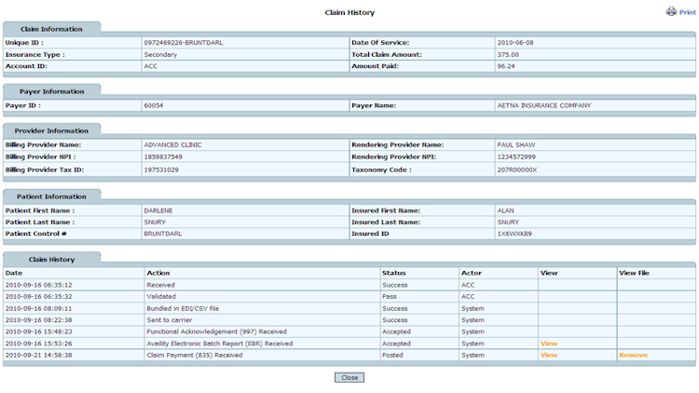
Task: Select insured first name ALAN
Action: 505,210
